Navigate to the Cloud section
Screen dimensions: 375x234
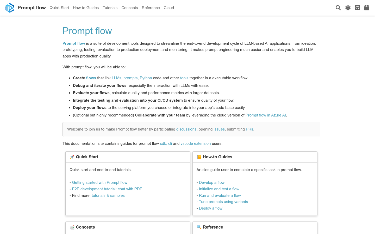click(x=169, y=8)
